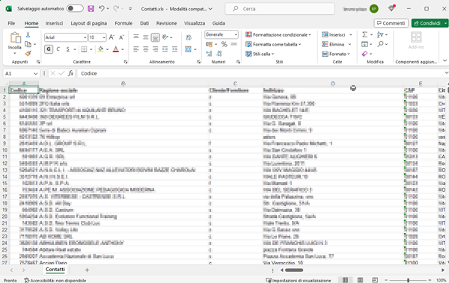The height and width of the screenshot is (283, 449).
Task: Click the Cut scissors icon
Action: coord(28,35)
